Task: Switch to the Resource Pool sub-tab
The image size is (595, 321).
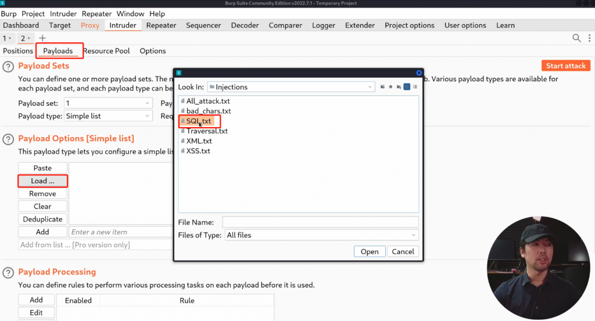Action: pos(106,51)
